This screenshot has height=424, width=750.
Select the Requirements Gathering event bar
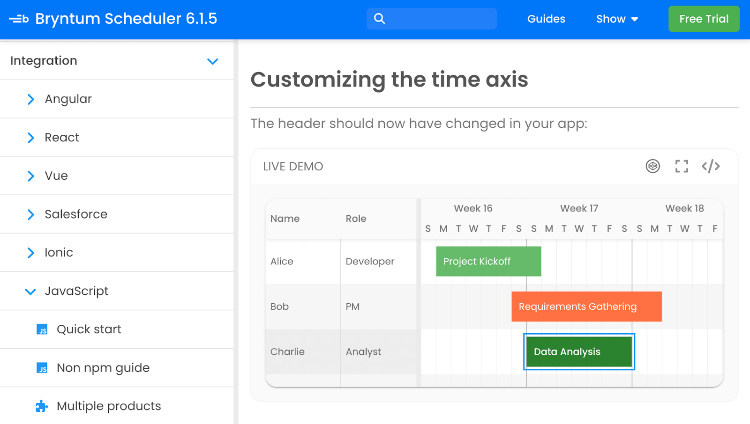(586, 307)
